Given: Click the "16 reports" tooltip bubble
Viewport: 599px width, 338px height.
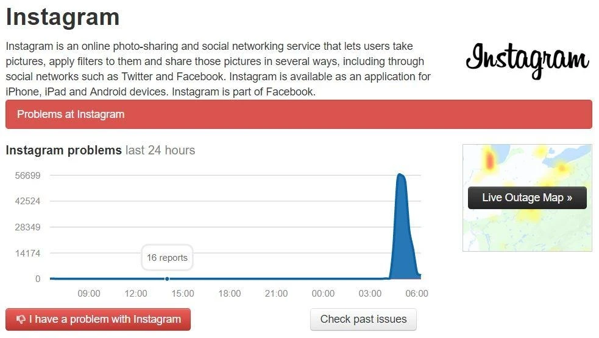Looking at the screenshot, I should coord(167,258).
